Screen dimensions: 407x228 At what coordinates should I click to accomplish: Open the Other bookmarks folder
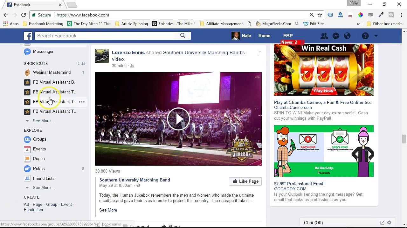[384, 24]
